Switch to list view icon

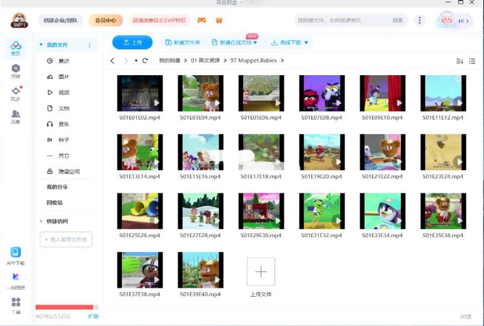tap(472, 61)
